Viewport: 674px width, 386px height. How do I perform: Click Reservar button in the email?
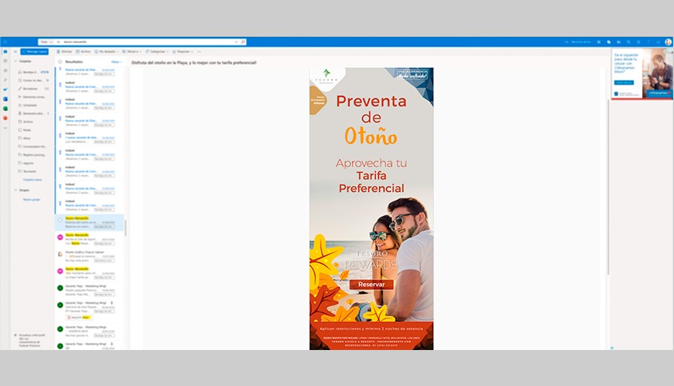[371, 285]
